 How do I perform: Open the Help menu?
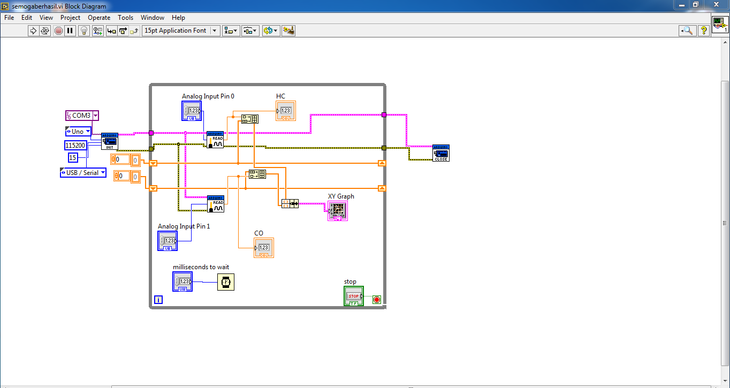178,18
